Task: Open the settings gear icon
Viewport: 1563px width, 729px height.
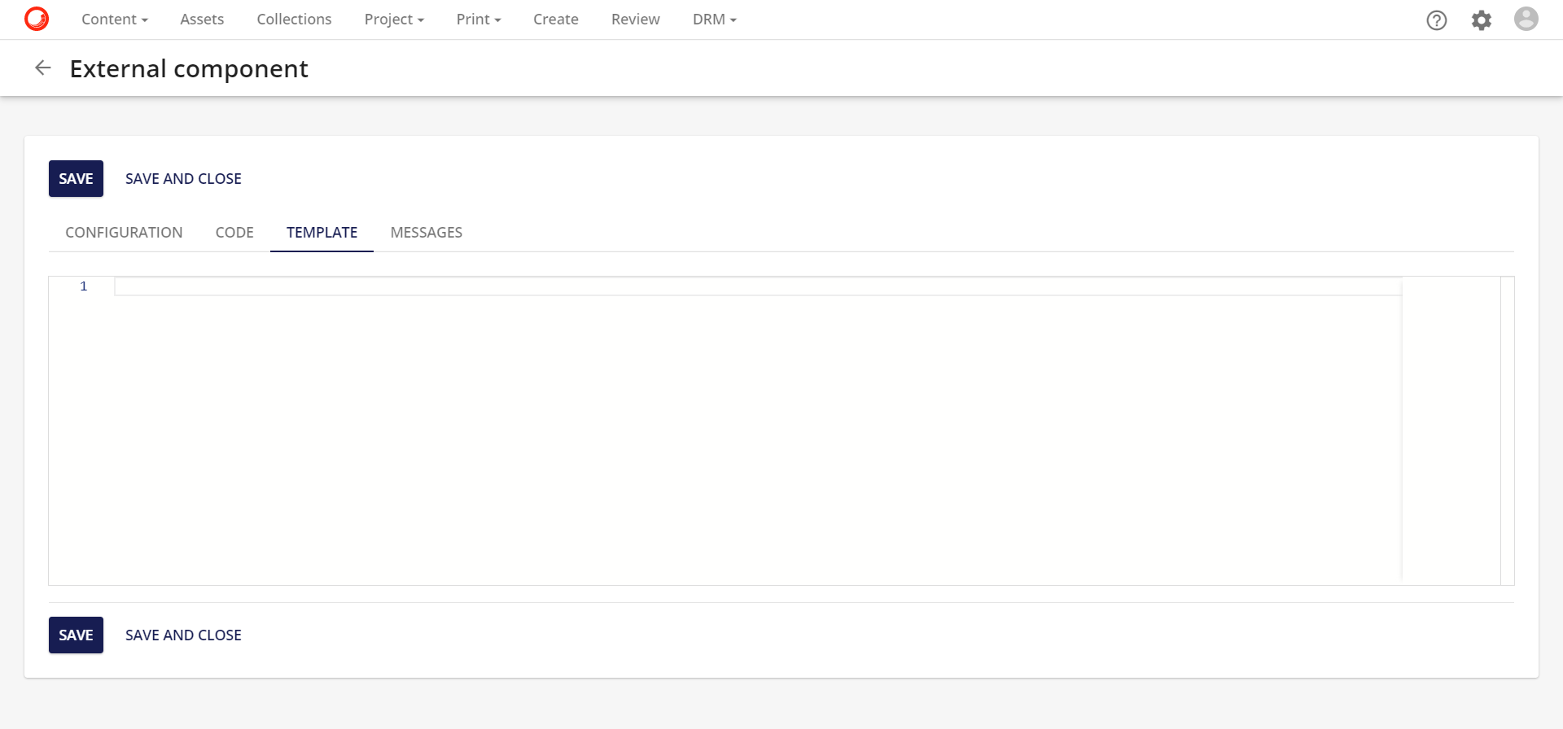Action: (x=1482, y=20)
